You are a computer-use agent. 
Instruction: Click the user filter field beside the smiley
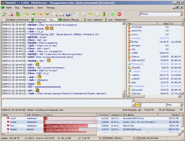(x=153, y=105)
